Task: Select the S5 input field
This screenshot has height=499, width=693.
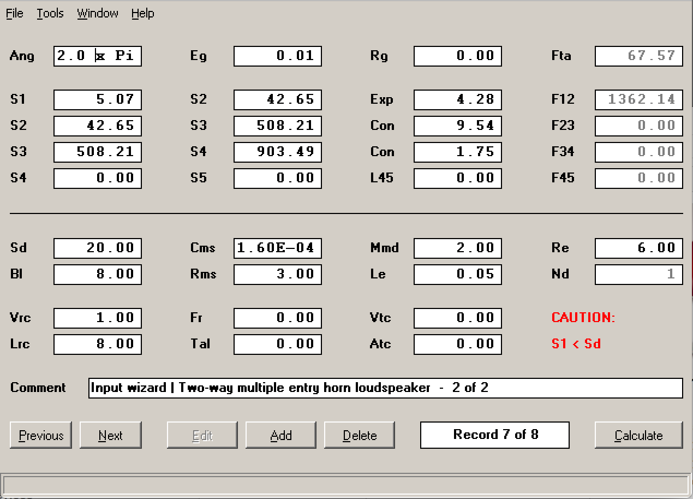Action: [278, 178]
